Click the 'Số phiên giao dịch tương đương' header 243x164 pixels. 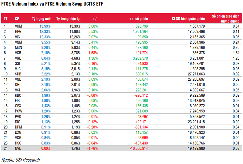[x=226, y=19]
